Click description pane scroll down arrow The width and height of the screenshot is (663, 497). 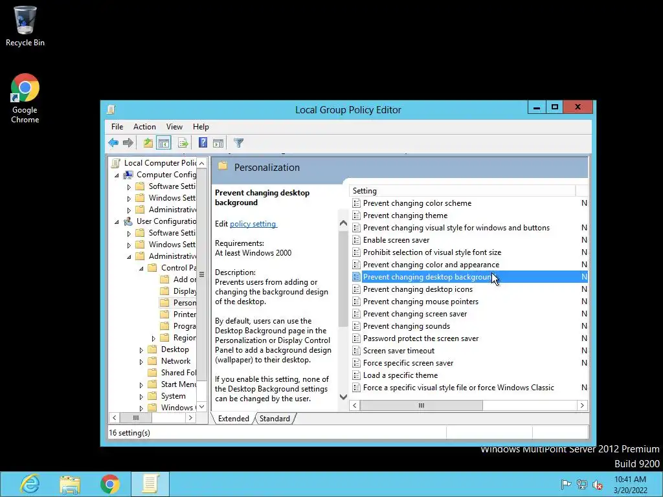pyautogui.click(x=343, y=397)
